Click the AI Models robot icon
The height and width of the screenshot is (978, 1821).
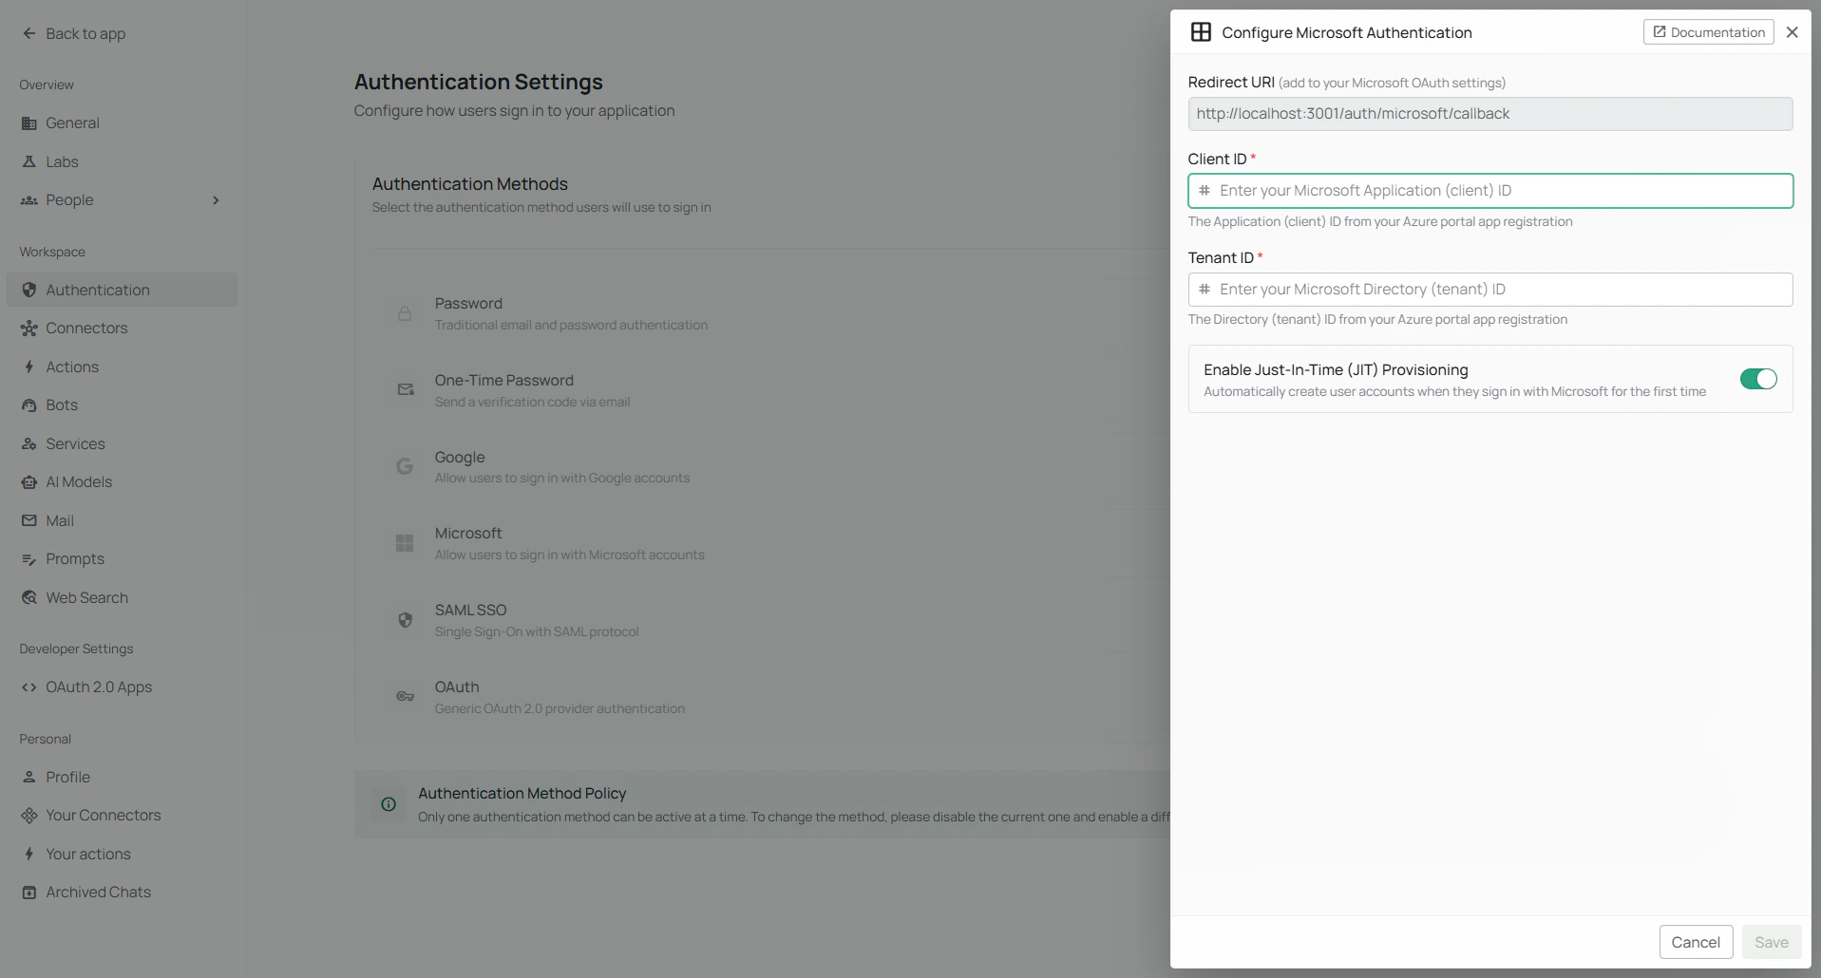pos(28,482)
